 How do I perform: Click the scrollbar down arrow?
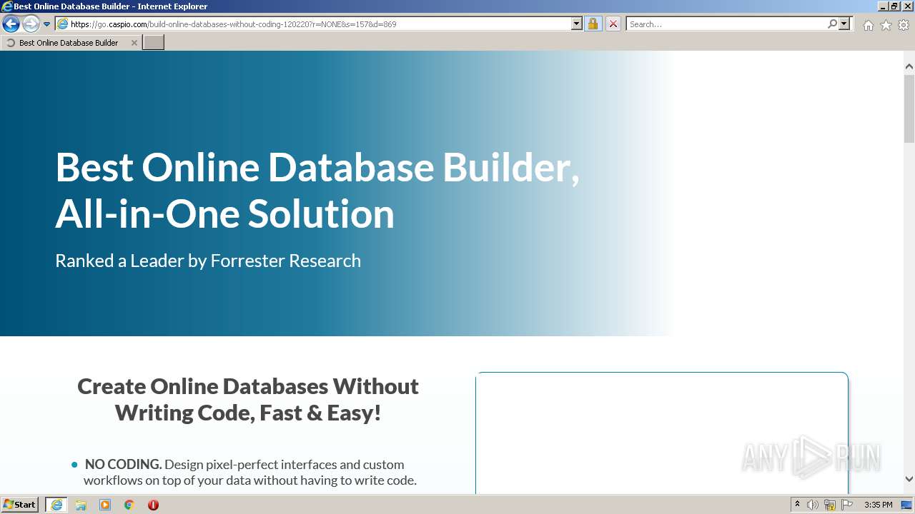tap(909, 479)
